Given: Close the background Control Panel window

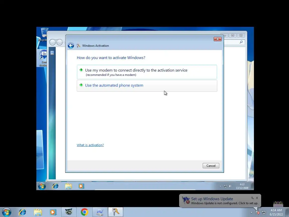Looking at the screenshot, I should pos(241,35).
